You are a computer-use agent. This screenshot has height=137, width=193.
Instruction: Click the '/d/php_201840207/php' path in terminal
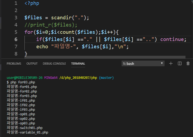[x=78, y=78]
